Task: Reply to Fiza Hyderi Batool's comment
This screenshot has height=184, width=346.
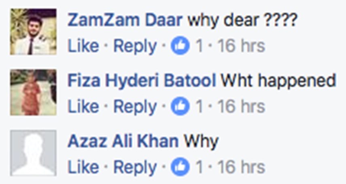Action: (135, 107)
